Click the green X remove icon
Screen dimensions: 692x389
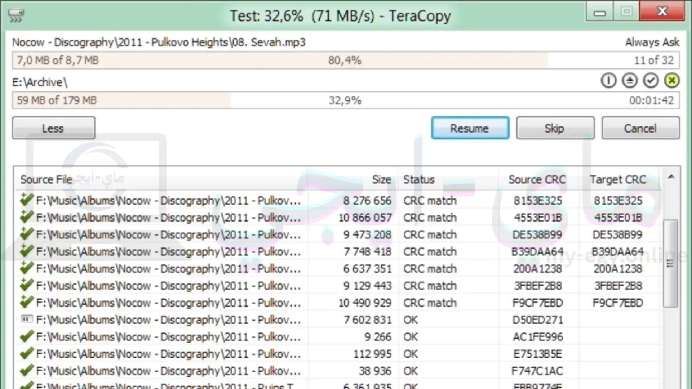tap(672, 81)
